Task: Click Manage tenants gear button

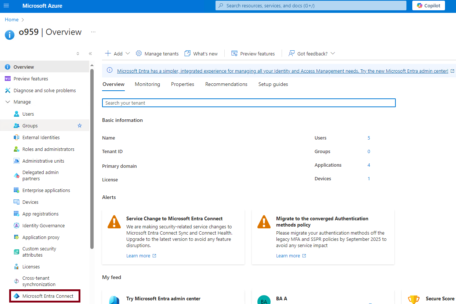Action: pos(157,54)
